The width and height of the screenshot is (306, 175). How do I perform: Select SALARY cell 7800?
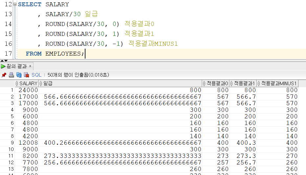tap(27, 169)
